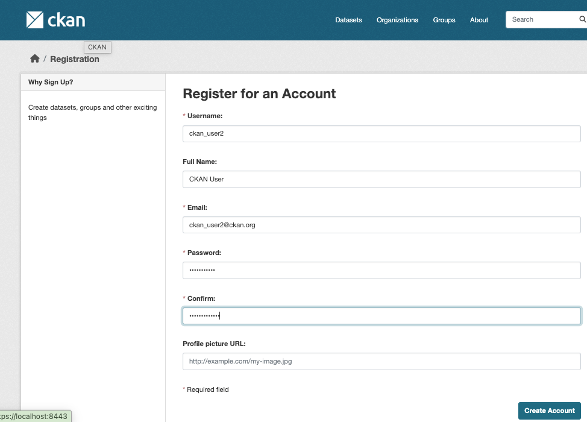The height and width of the screenshot is (422, 587).
Task: Click the Registration breadcrumb link
Action: tap(75, 59)
